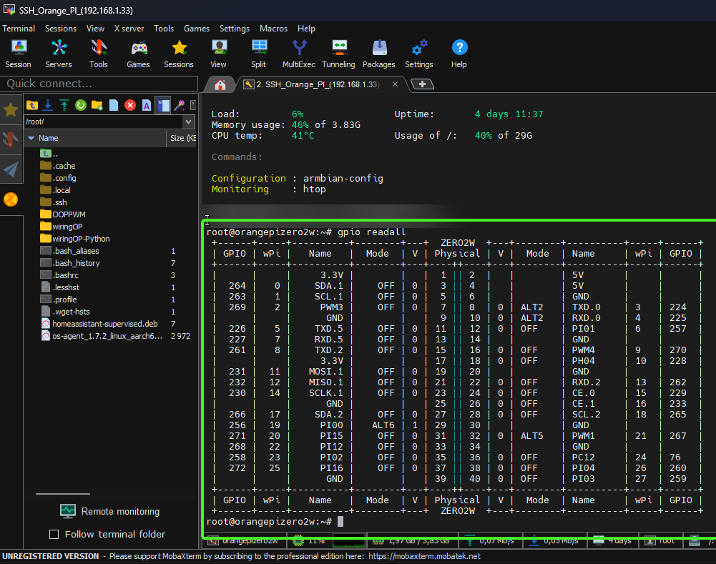Viewport: 716px width, 564px height.
Task: Upload files with the up arrow icon
Action: click(x=64, y=105)
